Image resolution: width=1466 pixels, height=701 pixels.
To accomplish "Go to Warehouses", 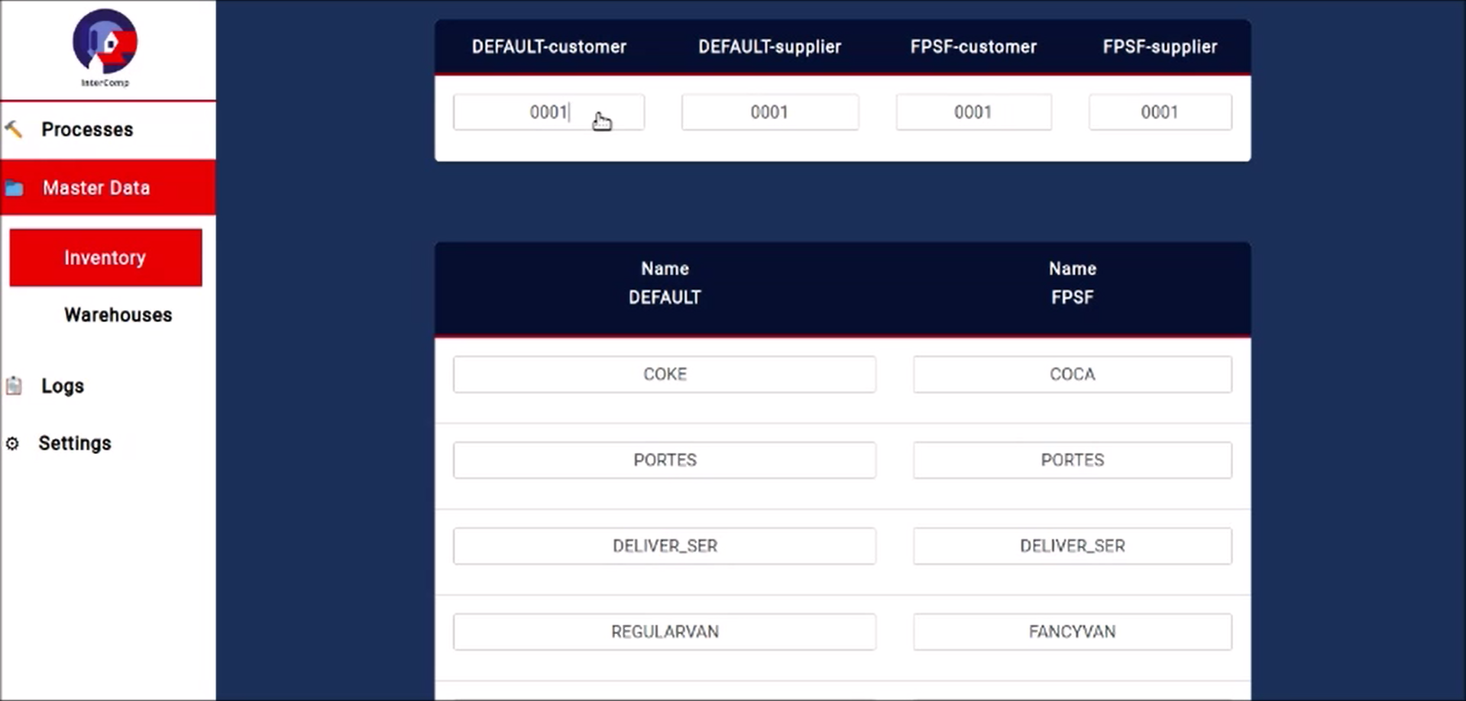I will (118, 315).
